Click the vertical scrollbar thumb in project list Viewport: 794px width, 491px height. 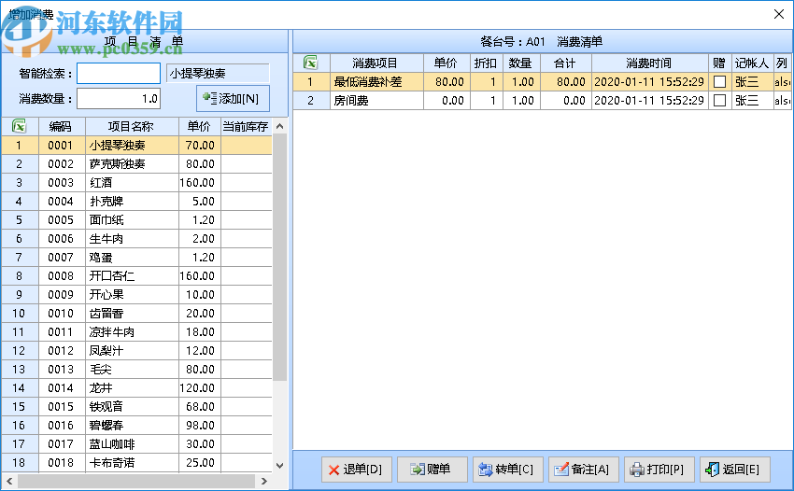pos(279,257)
